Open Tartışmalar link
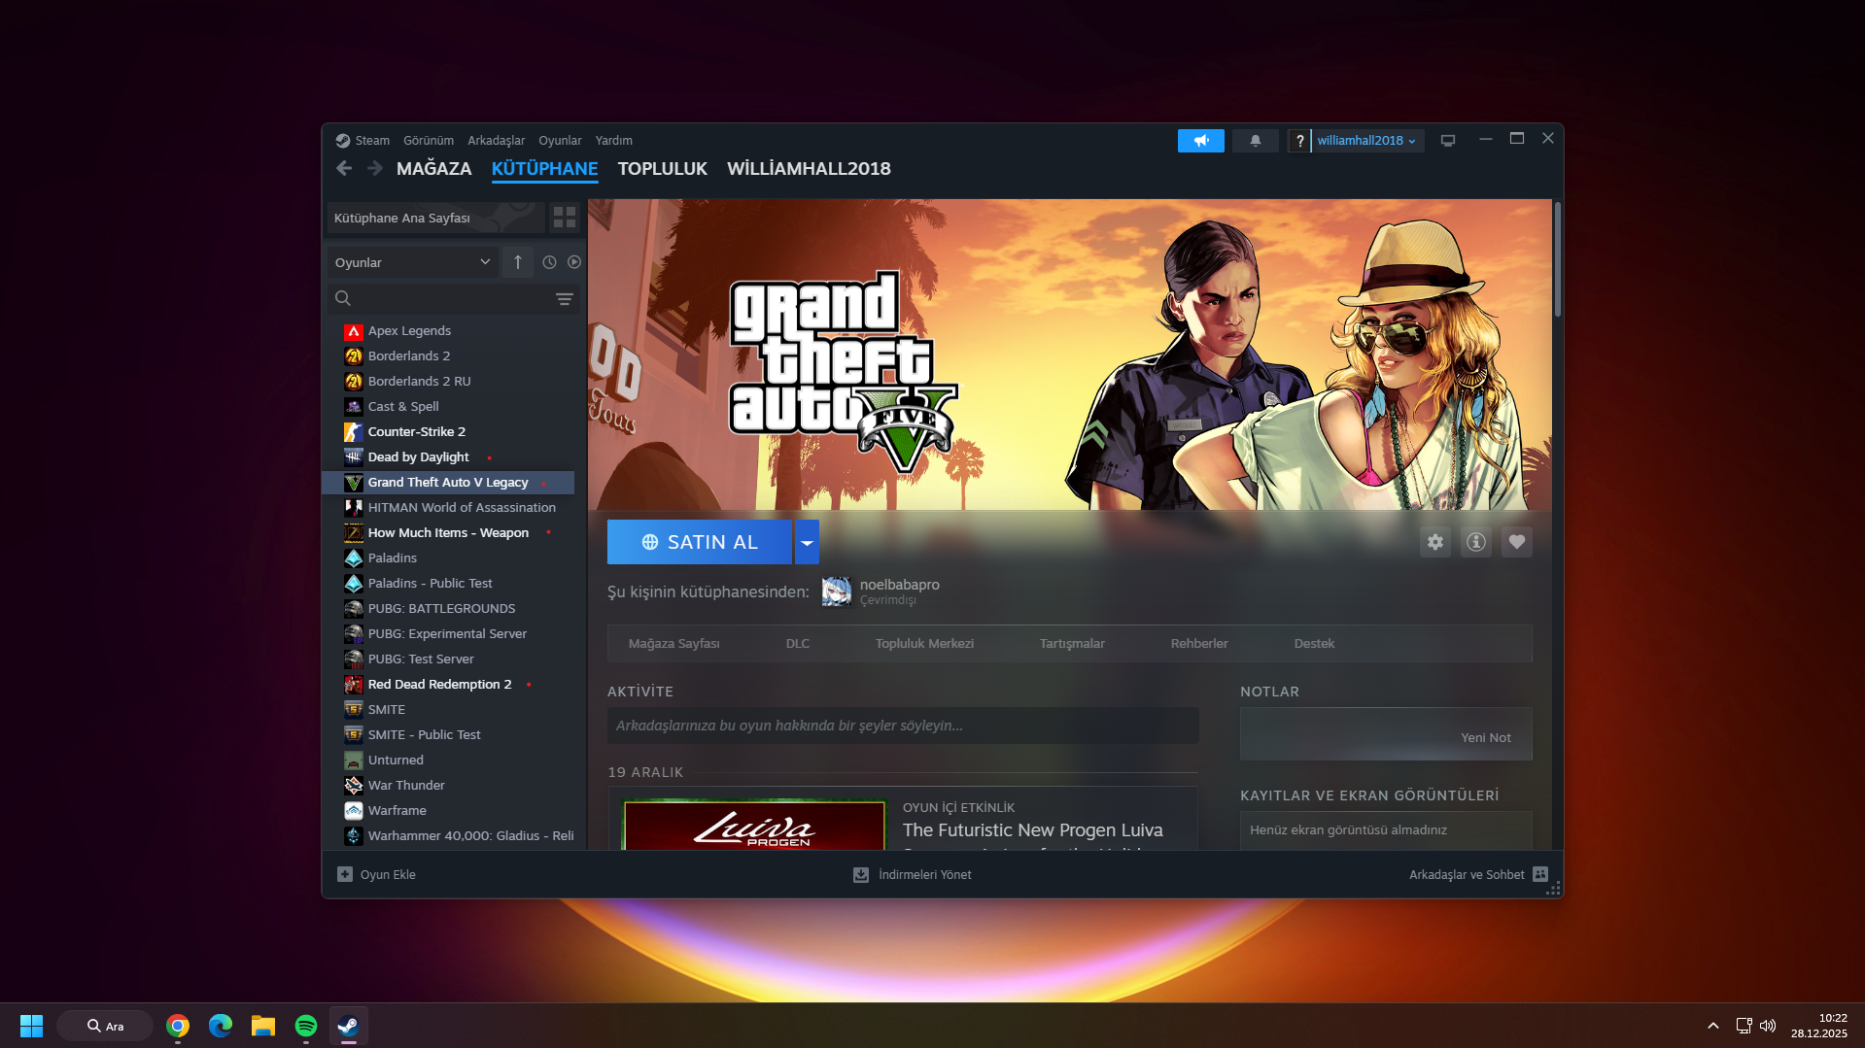Viewport: 1865px width, 1048px height. [1072, 643]
